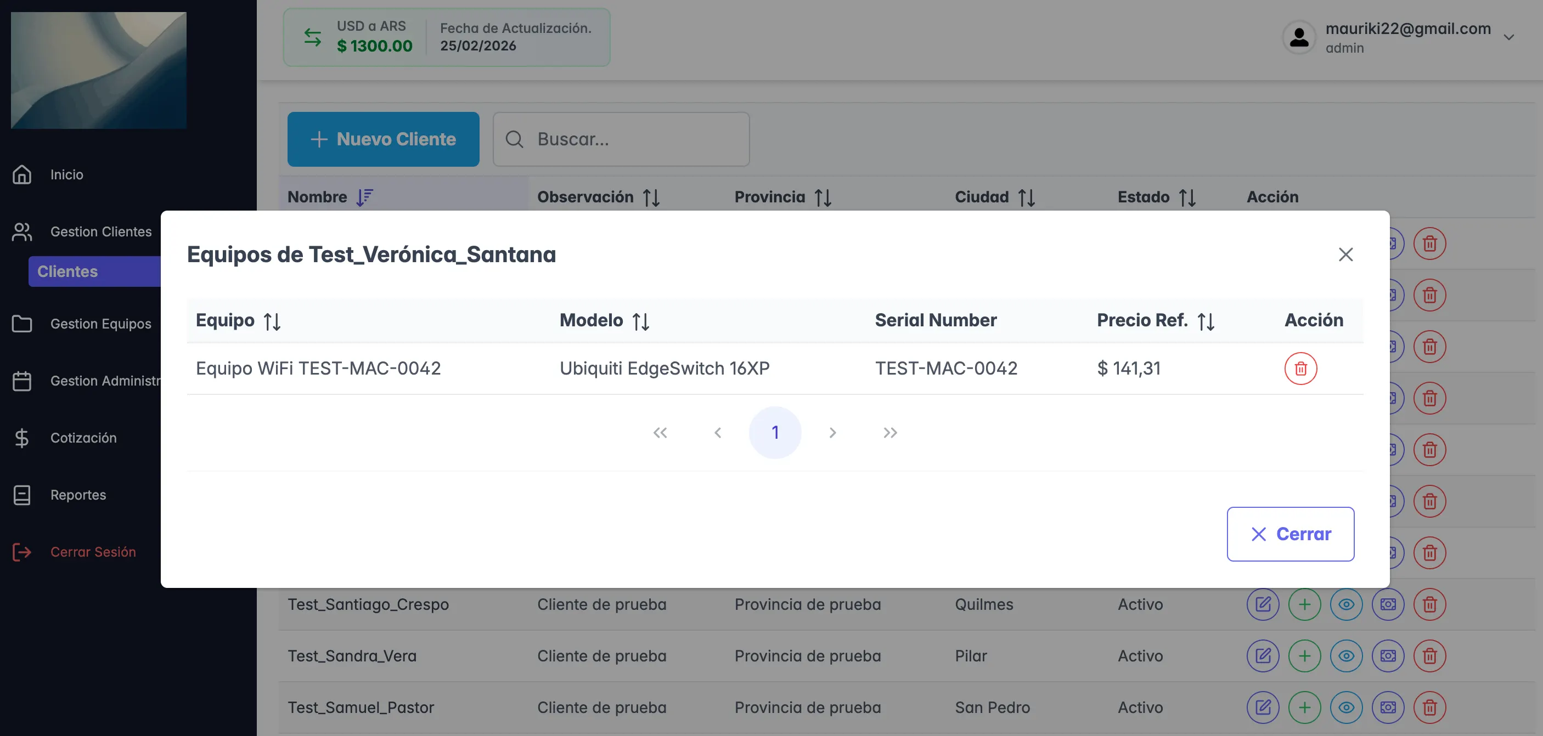1543x736 pixels.
Task: Toggle eye icon for Test_Samuel_Pastor
Action: click(1346, 707)
